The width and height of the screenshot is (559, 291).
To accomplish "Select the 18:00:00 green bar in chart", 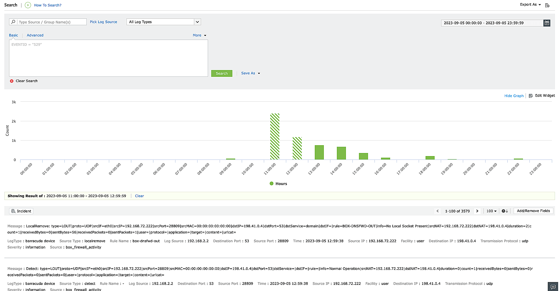I will (430, 158).
